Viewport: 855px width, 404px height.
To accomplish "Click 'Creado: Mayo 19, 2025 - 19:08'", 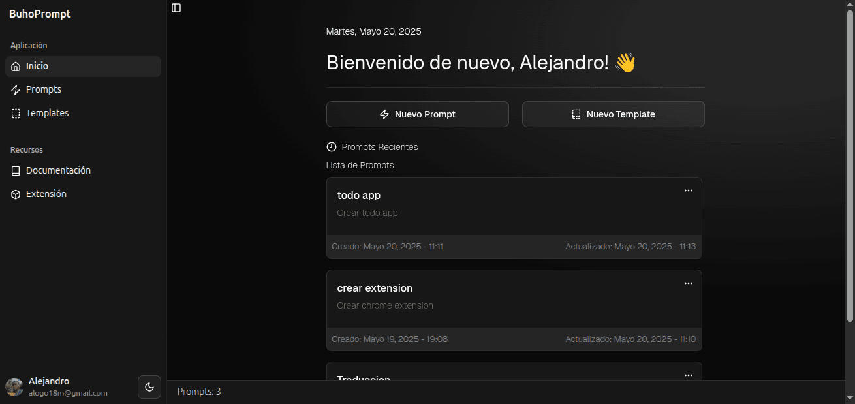I will point(390,339).
